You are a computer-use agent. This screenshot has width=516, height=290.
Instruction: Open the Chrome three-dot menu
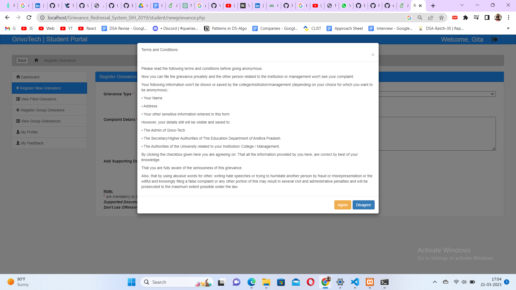click(508, 17)
